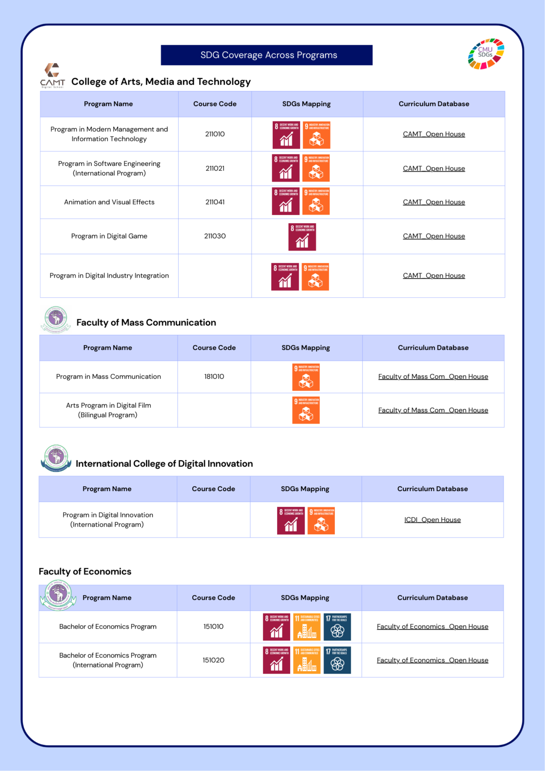Open Faculty of Mass Com link for Digital Film
This screenshot has height=771, width=545.
pos(433,411)
